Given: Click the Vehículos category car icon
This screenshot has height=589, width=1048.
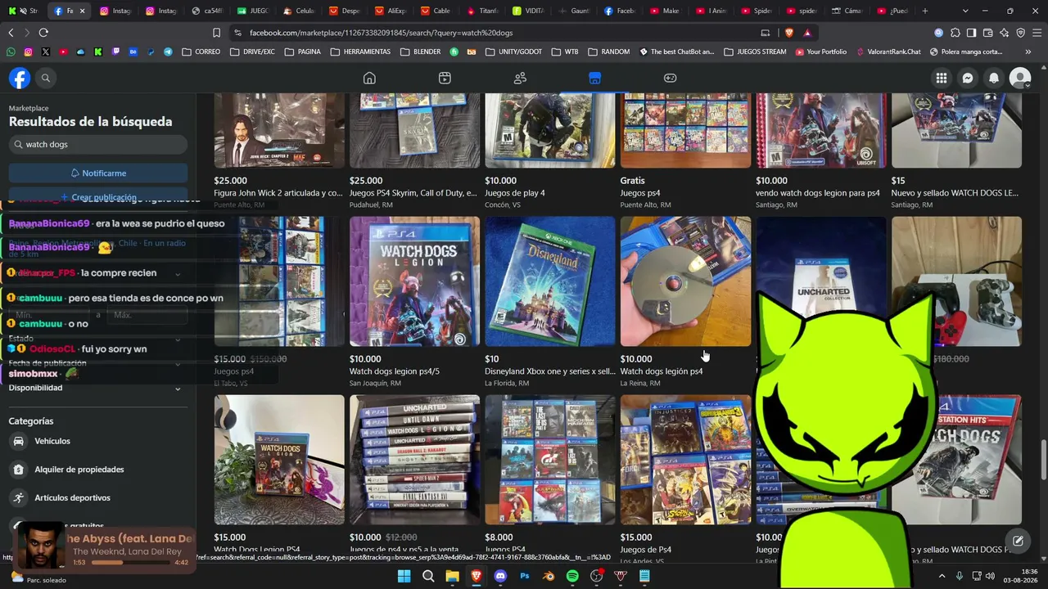Looking at the screenshot, I should tap(18, 441).
